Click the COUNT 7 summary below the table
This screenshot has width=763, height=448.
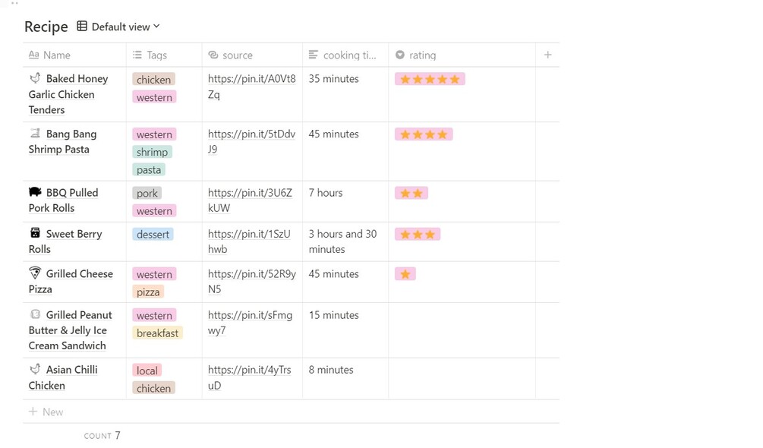(102, 436)
